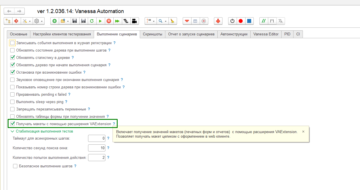Switch to the Автоинструкции tab

coord(234,34)
